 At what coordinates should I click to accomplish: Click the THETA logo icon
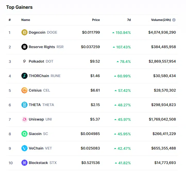tap(24, 105)
